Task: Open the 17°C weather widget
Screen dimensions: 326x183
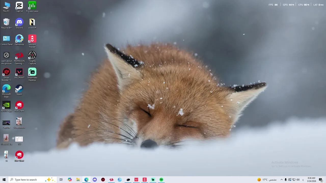Action: pyautogui.click(x=267, y=180)
